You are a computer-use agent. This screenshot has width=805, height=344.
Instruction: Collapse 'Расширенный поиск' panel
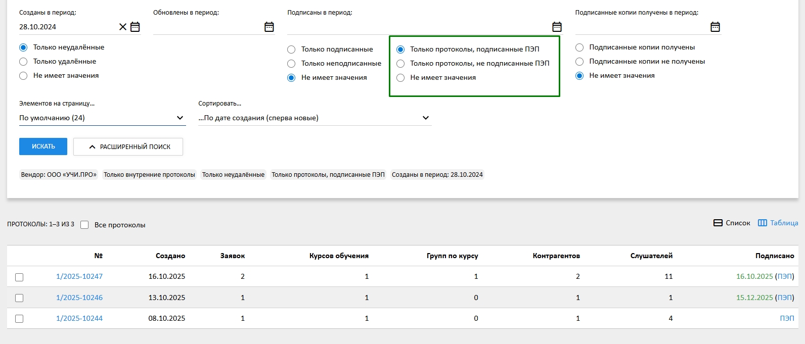click(x=128, y=146)
